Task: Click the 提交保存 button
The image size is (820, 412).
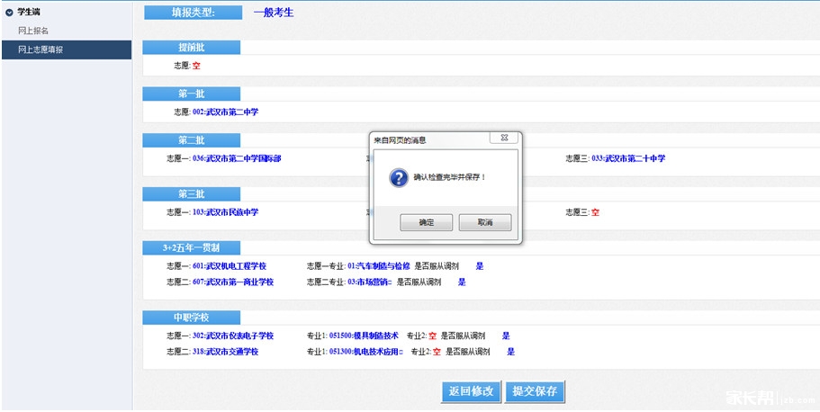Action: pos(535,391)
